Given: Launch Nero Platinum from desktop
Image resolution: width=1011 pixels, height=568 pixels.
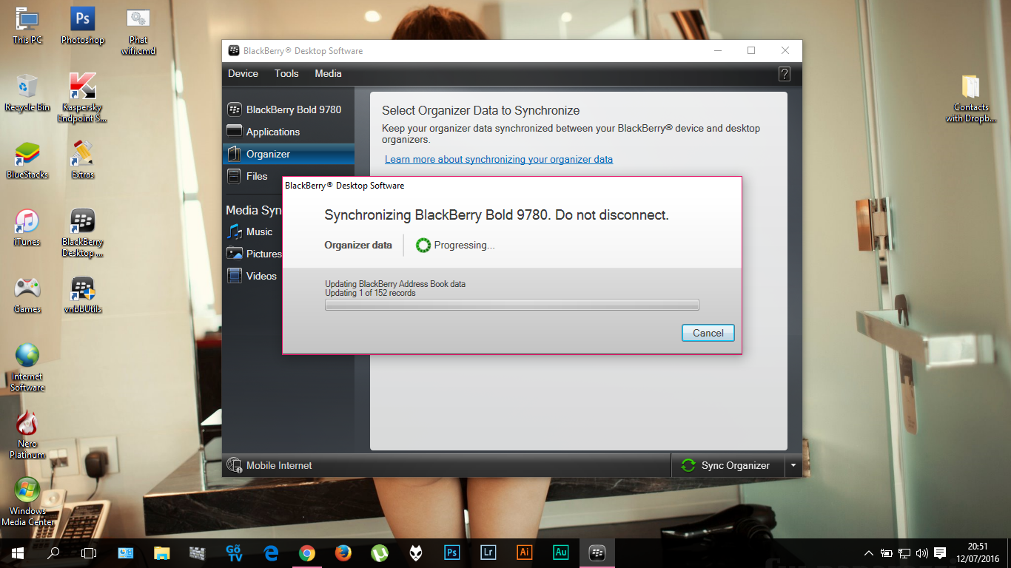Looking at the screenshot, I should [27, 435].
